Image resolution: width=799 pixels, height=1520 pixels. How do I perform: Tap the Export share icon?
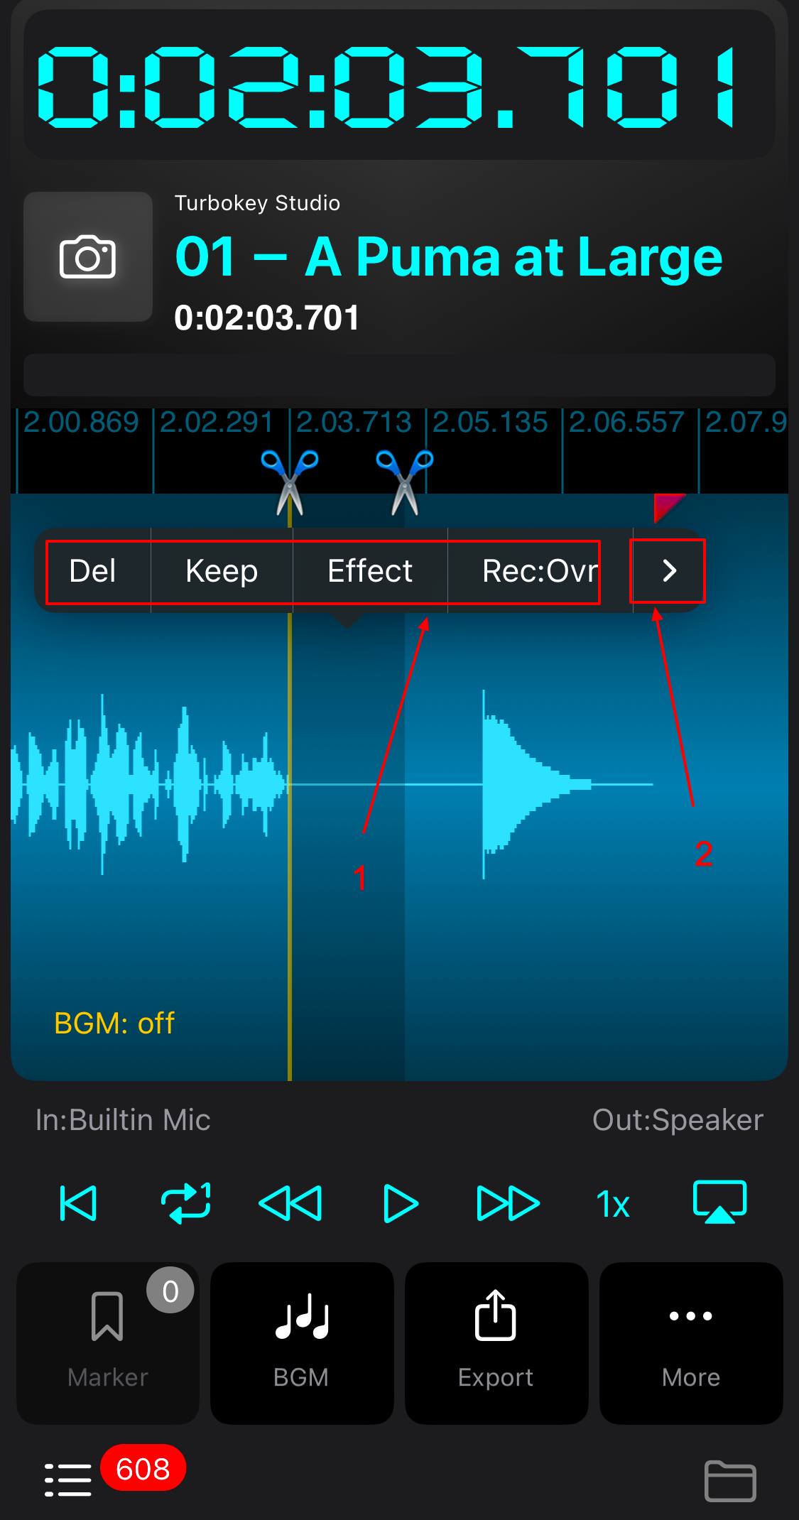[496, 1343]
